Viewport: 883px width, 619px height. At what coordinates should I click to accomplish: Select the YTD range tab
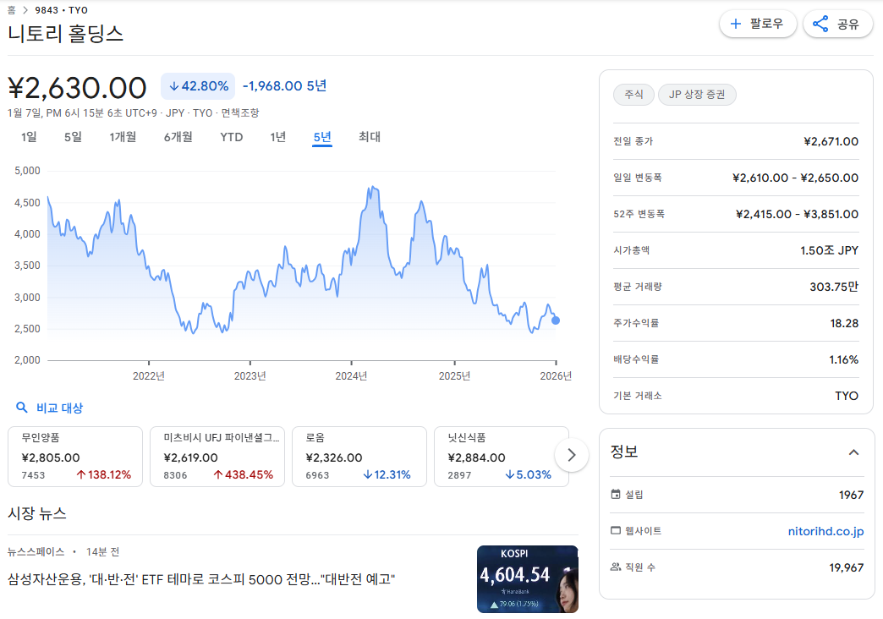tap(232, 137)
